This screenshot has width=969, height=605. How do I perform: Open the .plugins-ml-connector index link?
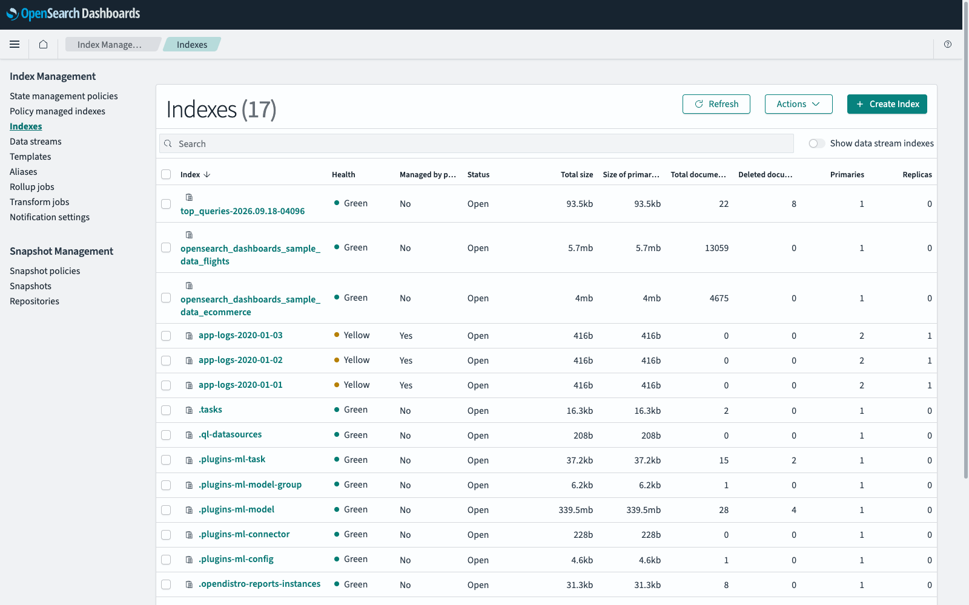[244, 534]
